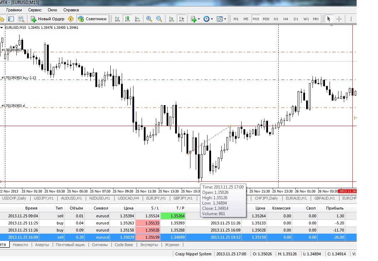This screenshot has width=378, height=261.
Task: Zoom in the chart
Action: (x=149, y=19)
